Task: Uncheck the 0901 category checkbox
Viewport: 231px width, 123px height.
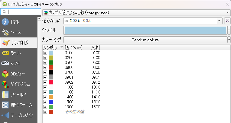Action: [x=45, y=77]
